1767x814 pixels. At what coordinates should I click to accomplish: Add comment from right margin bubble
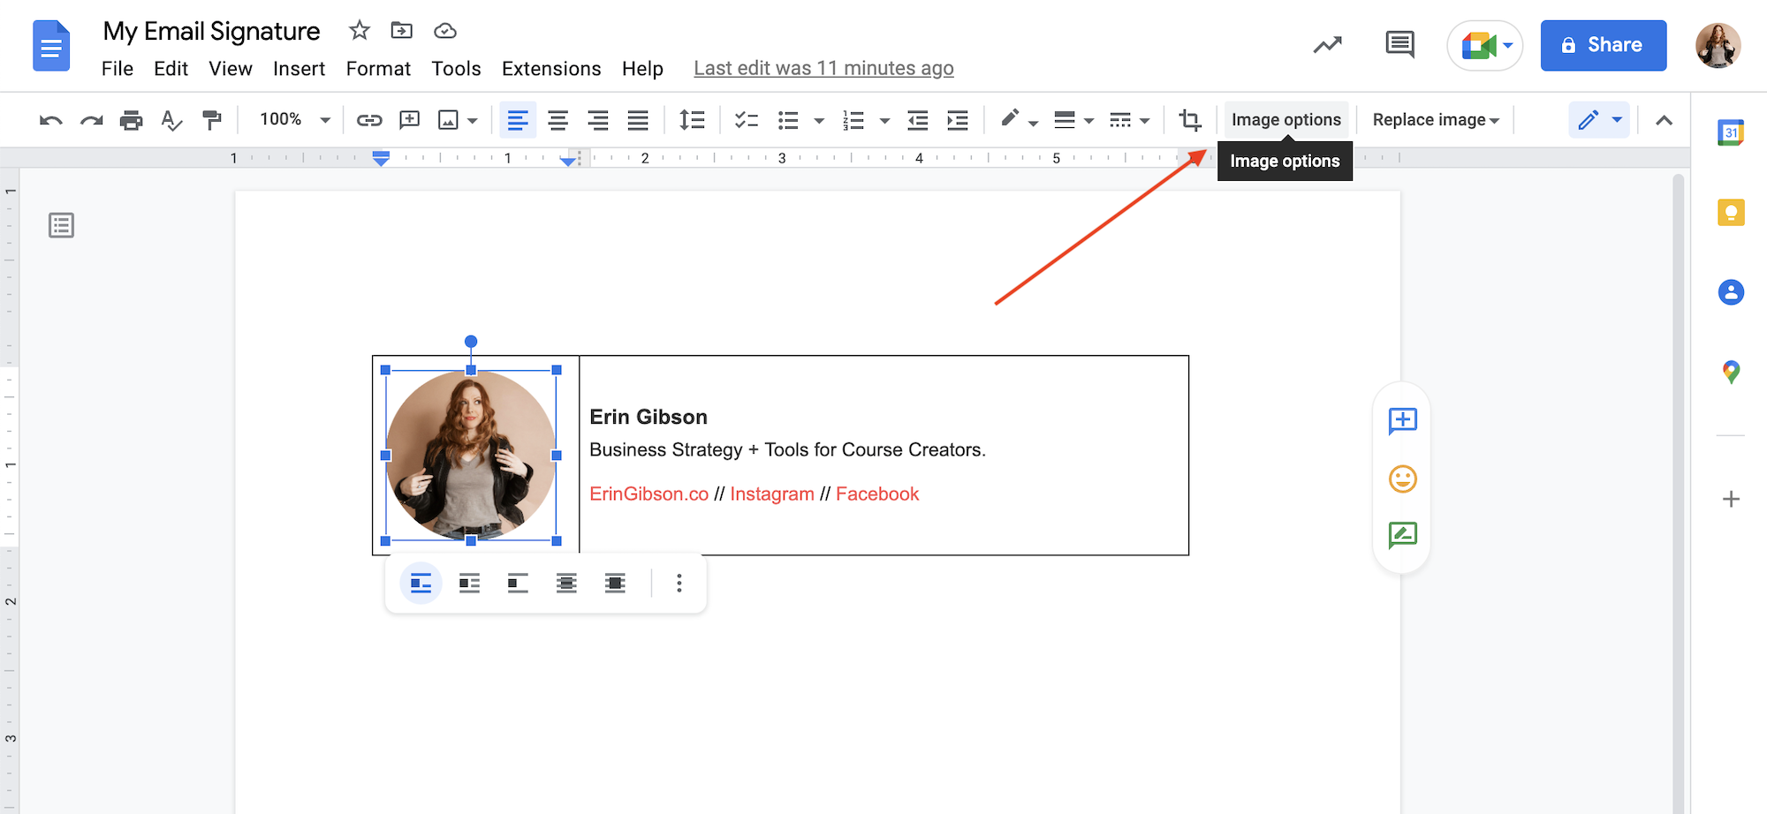click(1402, 421)
